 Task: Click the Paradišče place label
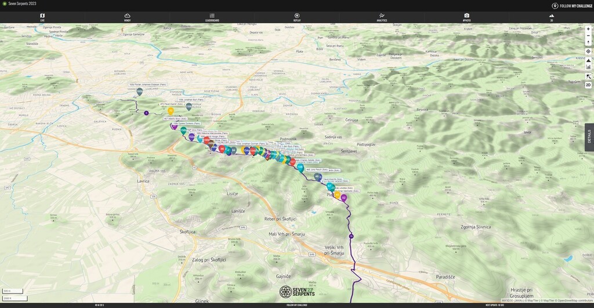[445, 277]
